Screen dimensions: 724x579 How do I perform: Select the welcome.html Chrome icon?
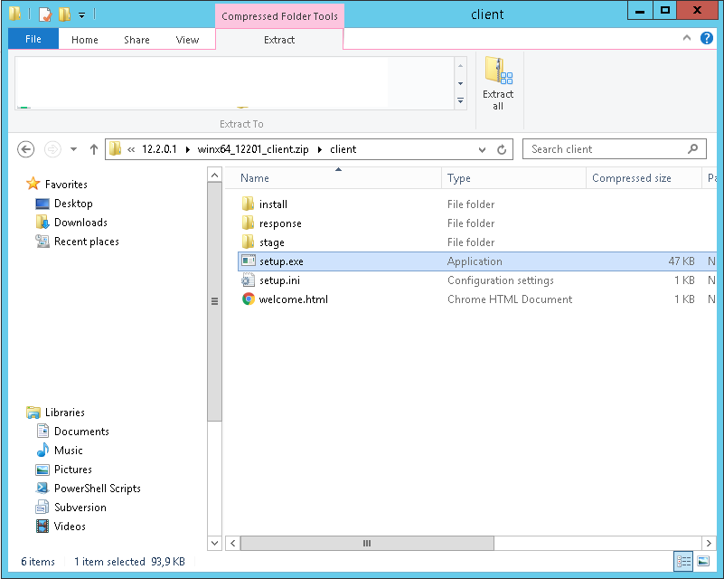[249, 299]
